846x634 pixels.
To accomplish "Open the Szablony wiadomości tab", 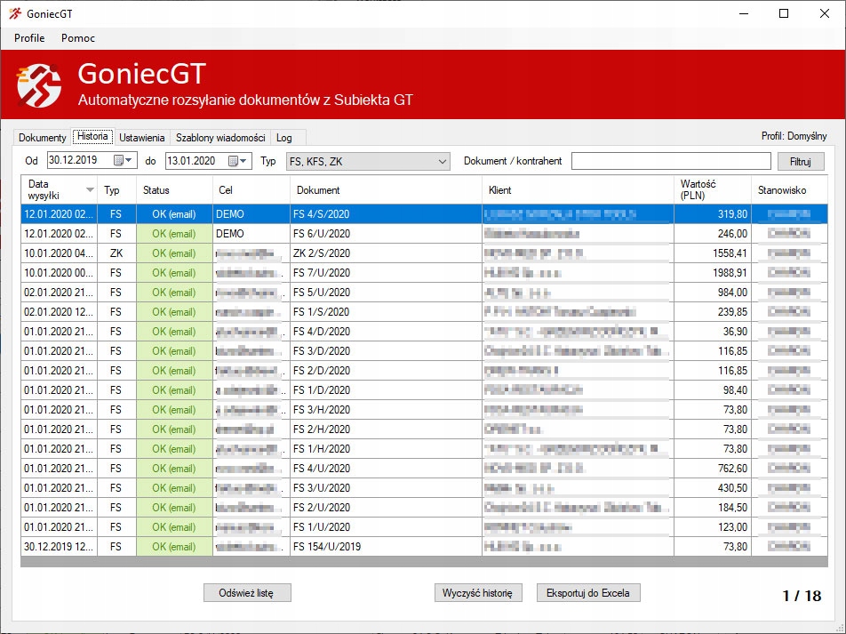I will click(x=220, y=138).
